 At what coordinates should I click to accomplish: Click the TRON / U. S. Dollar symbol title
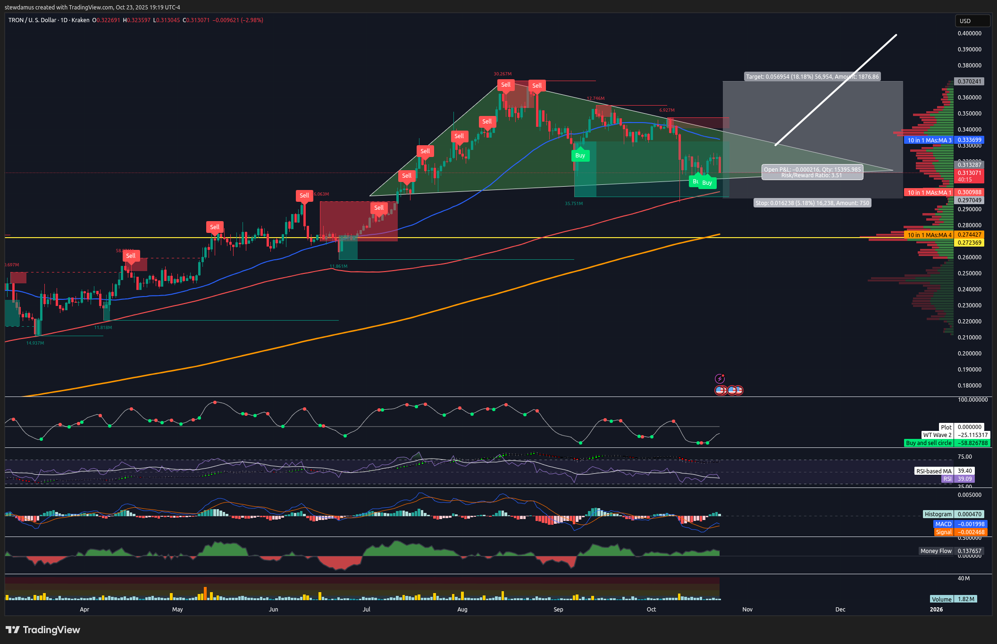tap(32, 20)
